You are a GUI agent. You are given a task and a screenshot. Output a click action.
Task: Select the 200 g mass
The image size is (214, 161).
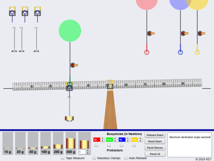pos(58,146)
